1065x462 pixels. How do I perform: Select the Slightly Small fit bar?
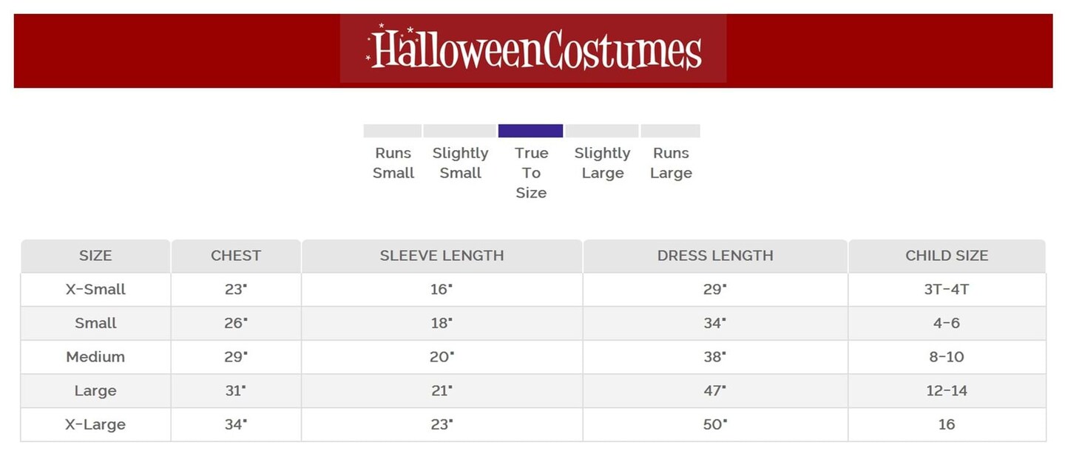click(459, 131)
